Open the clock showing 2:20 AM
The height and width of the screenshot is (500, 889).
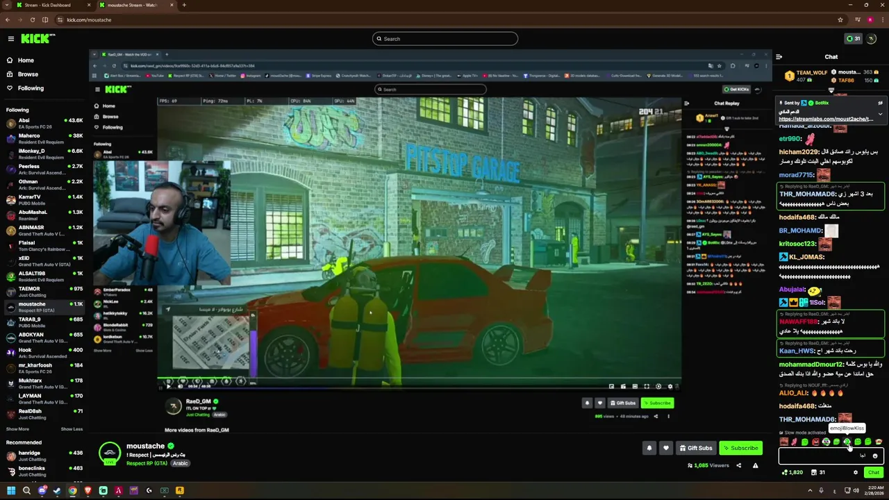pyautogui.click(x=873, y=490)
